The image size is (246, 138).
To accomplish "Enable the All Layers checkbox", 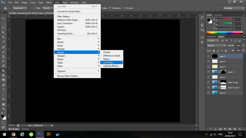I will [x=124, y=8].
